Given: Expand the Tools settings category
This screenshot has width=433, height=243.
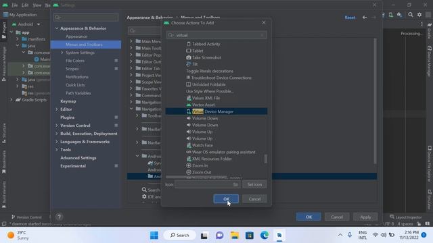Looking at the screenshot, I should pos(57,150).
